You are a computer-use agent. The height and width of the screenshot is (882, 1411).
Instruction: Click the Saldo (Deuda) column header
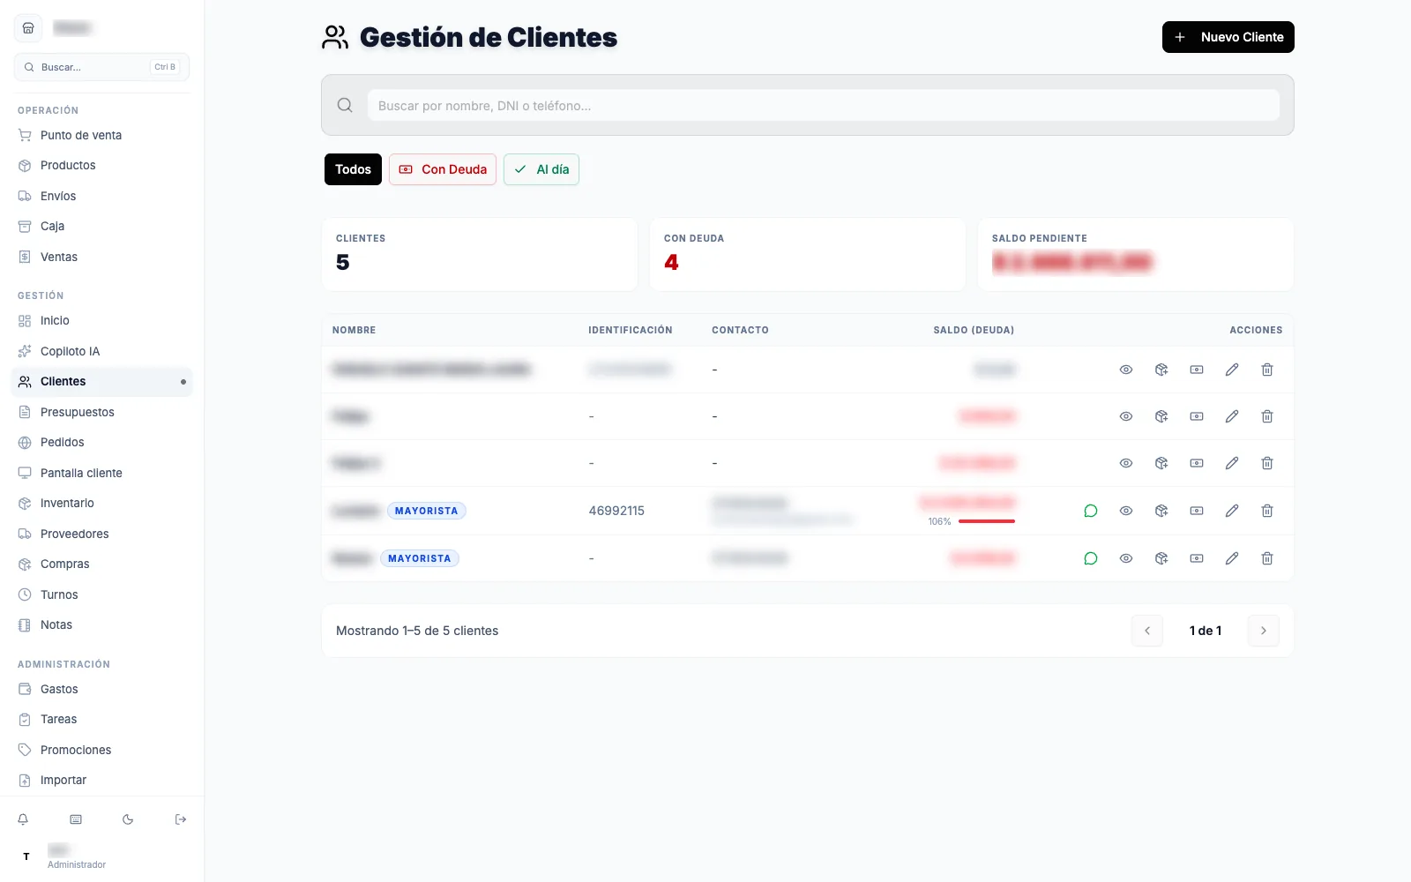click(974, 330)
